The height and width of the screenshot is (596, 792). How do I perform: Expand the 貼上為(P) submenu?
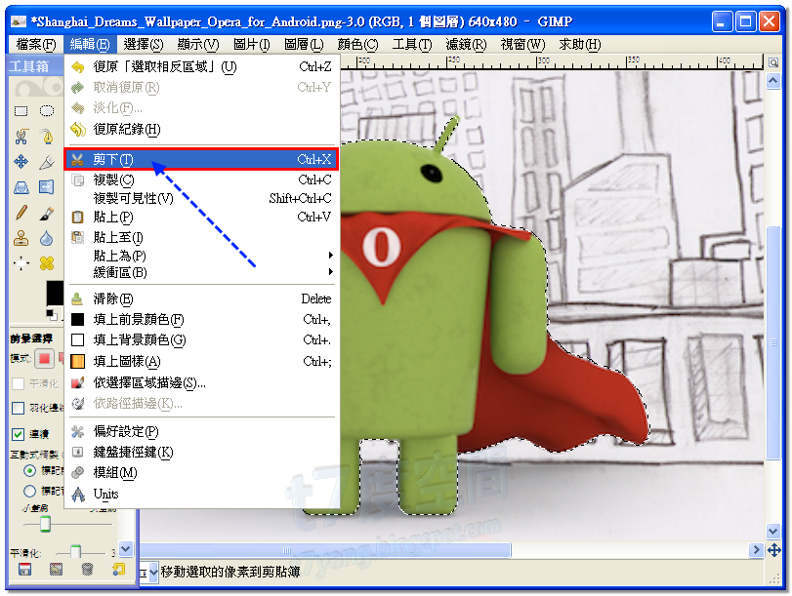(x=202, y=256)
